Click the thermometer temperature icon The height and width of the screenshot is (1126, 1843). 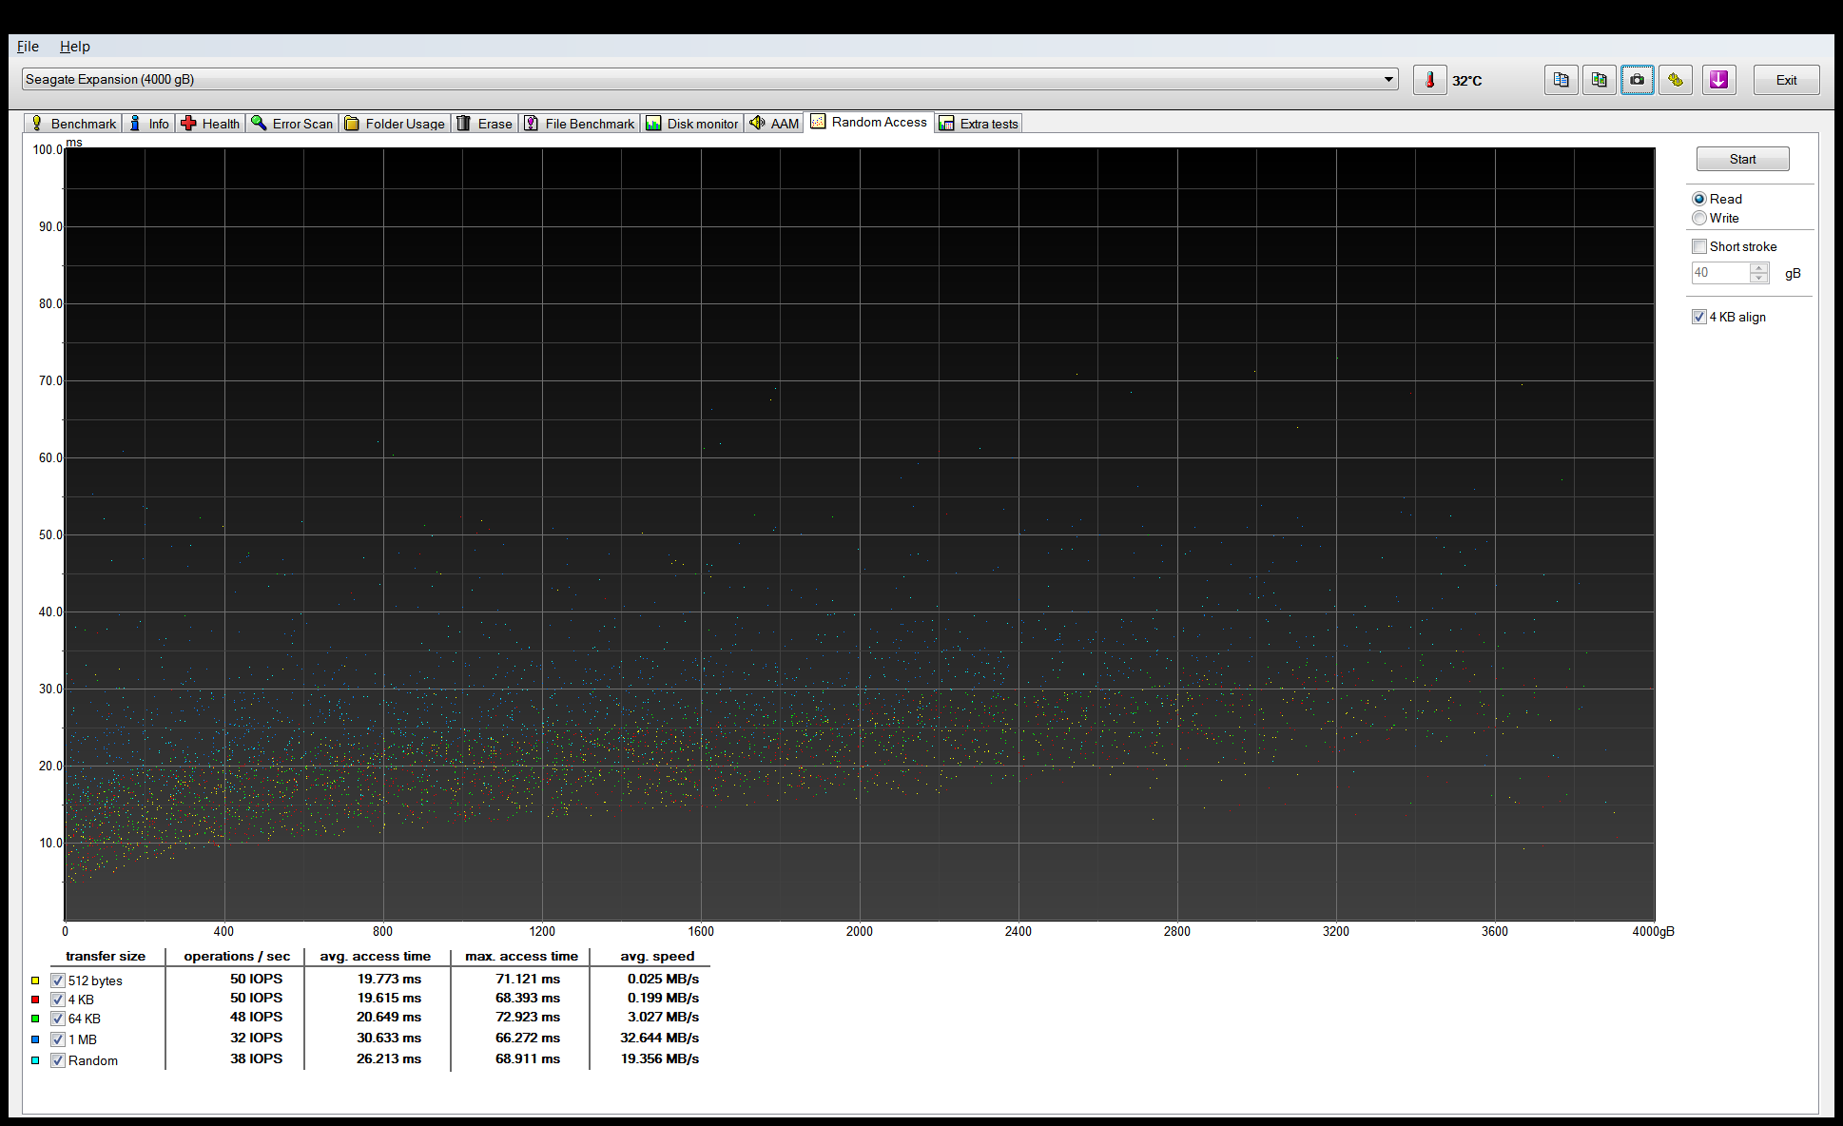(x=1429, y=80)
